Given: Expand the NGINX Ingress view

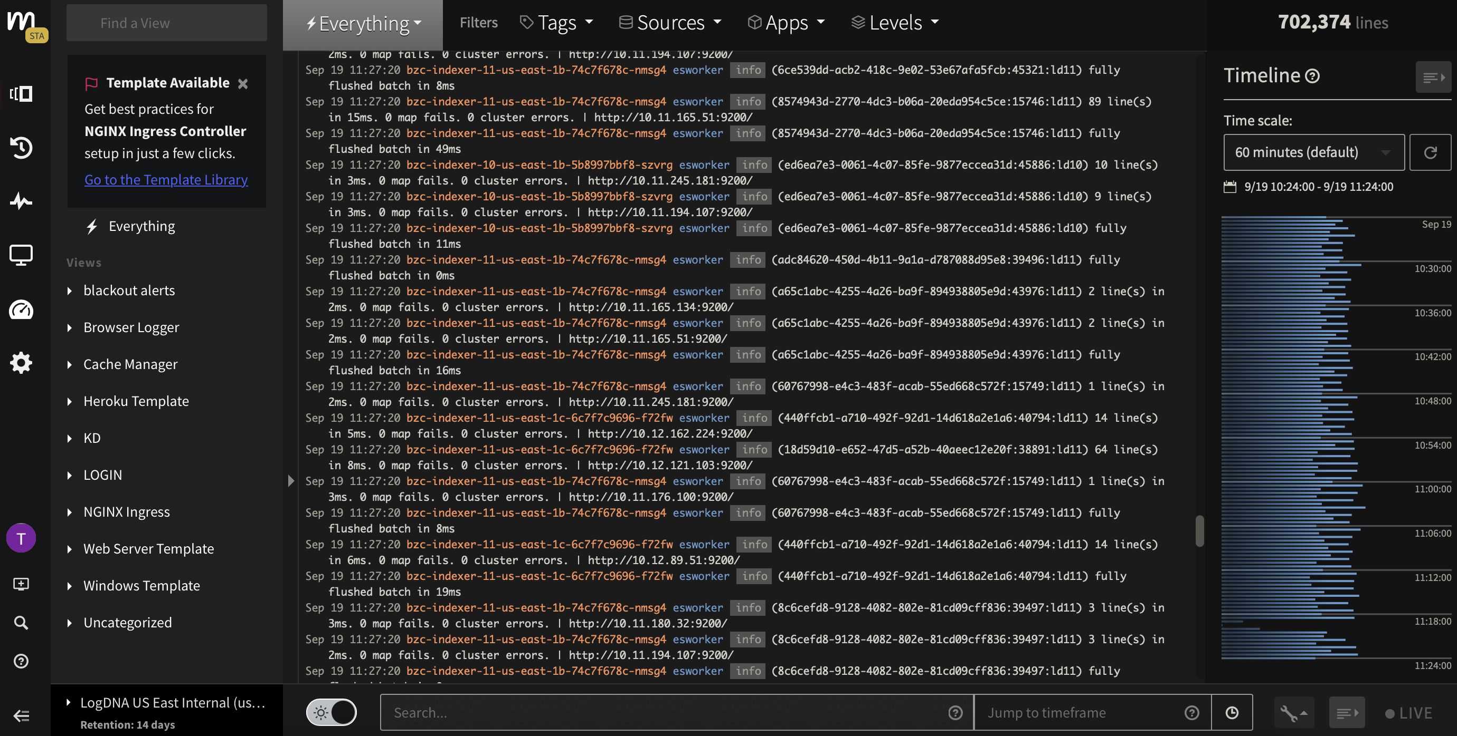Looking at the screenshot, I should tap(71, 511).
